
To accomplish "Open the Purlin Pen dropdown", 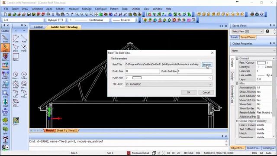I will tap(210, 78).
